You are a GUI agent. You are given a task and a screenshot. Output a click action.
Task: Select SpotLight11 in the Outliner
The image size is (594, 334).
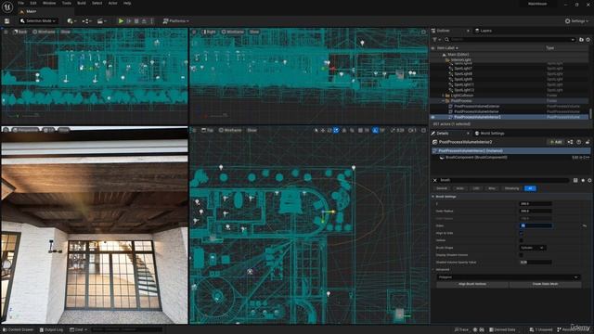point(464,84)
